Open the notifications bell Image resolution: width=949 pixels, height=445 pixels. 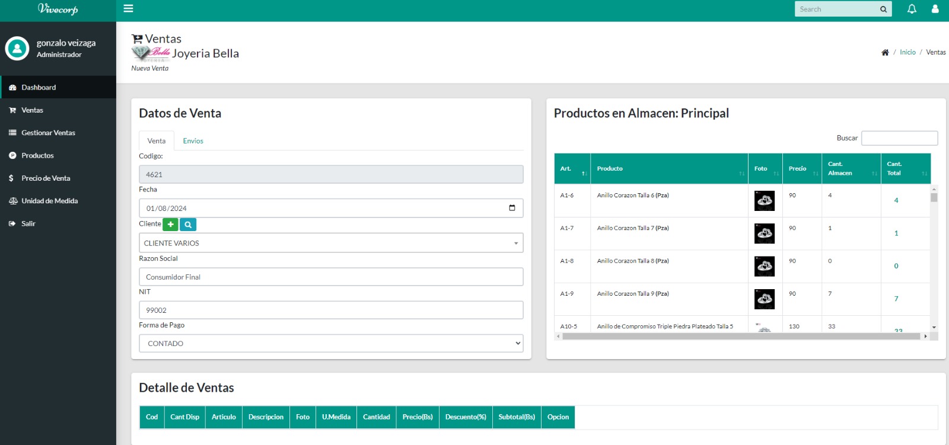click(912, 9)
